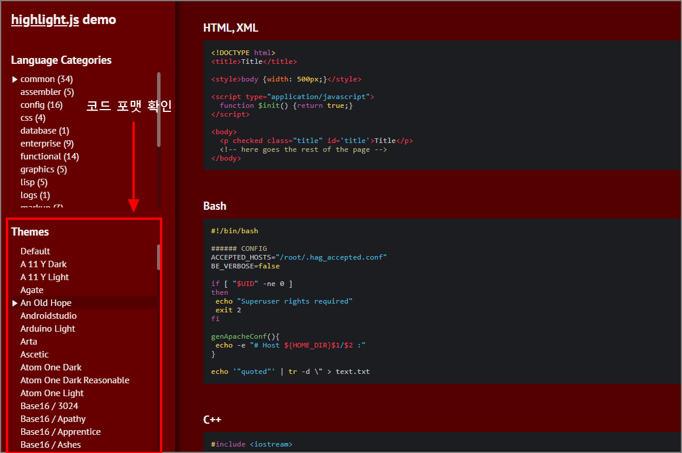Select the An Old Hope theme
Viewport: 682px width, 453px height.
46,303
